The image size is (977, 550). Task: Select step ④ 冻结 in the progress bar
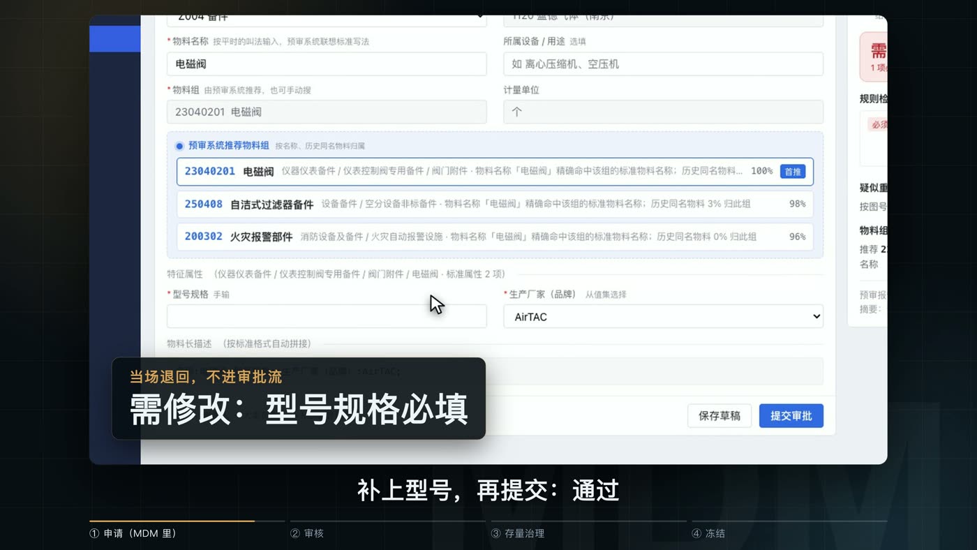click(708, 533)
